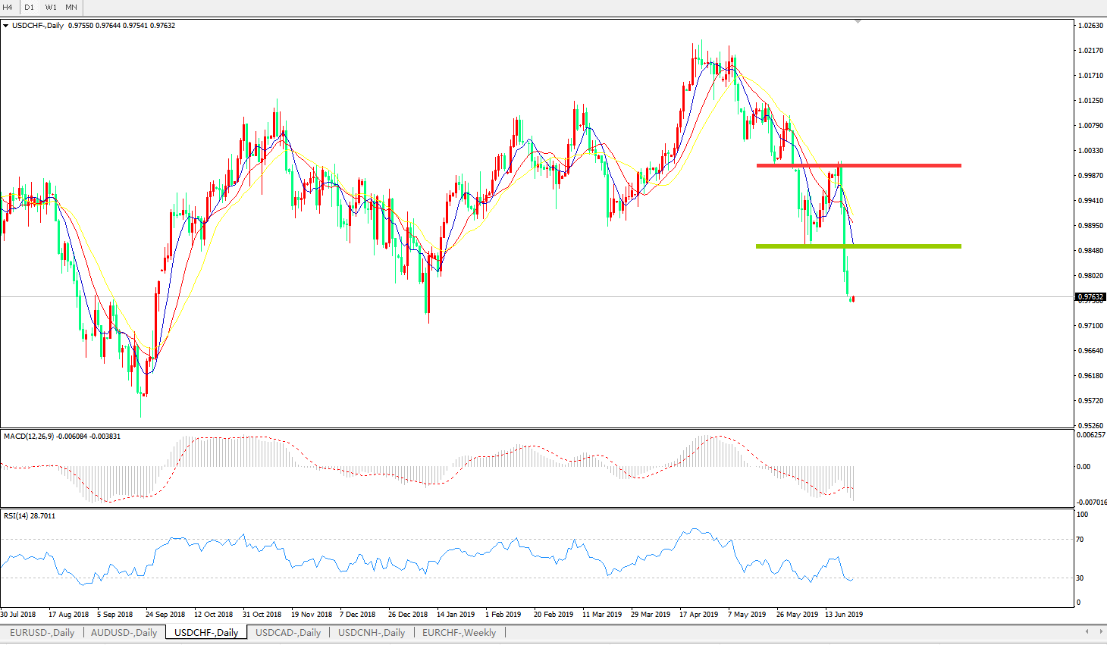Click the right tab-scroll arrow
The image size is (1107, 645).
tap(1099, 631)
